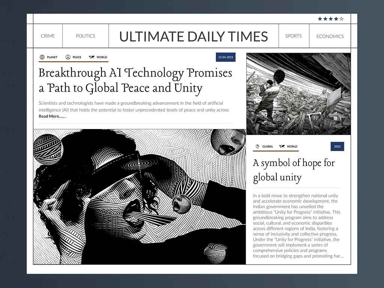
Task: Click the second rating star
Action: 325,19
